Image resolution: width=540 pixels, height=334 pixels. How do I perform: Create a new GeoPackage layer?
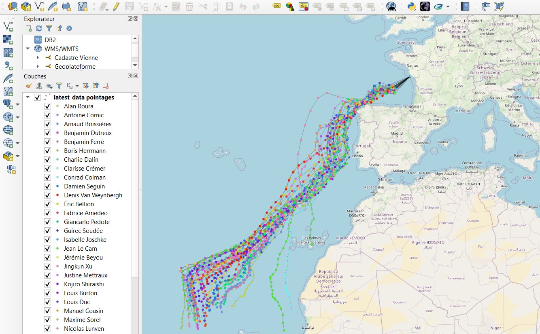(x=26, y=6)
